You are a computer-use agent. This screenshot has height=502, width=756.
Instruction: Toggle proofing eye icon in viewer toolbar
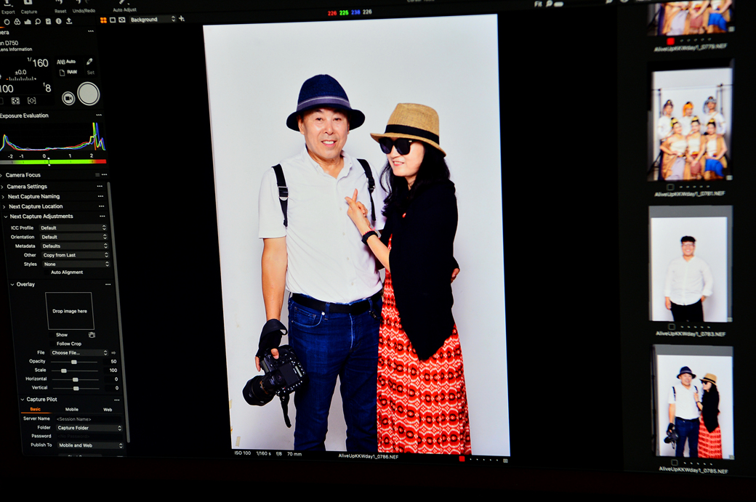click(121, 20)
